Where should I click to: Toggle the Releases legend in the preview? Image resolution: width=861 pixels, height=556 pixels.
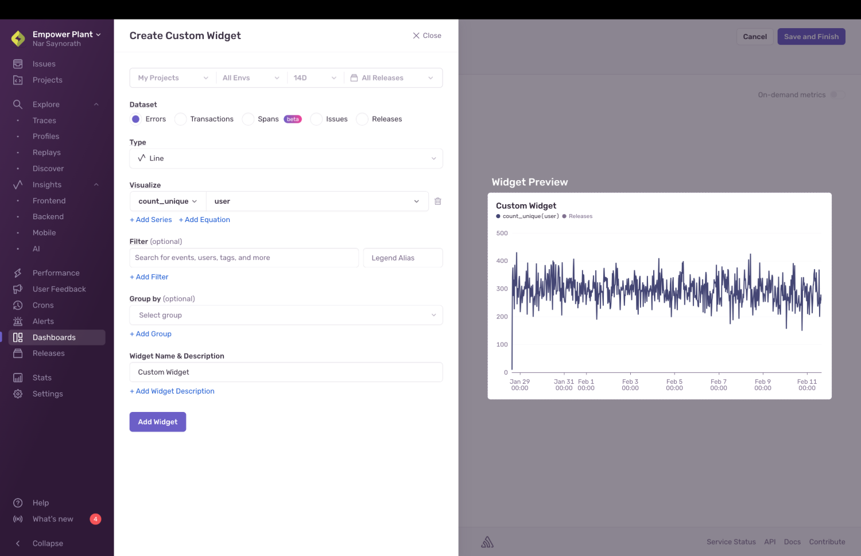pyautogui.click(x=577, y=216)
